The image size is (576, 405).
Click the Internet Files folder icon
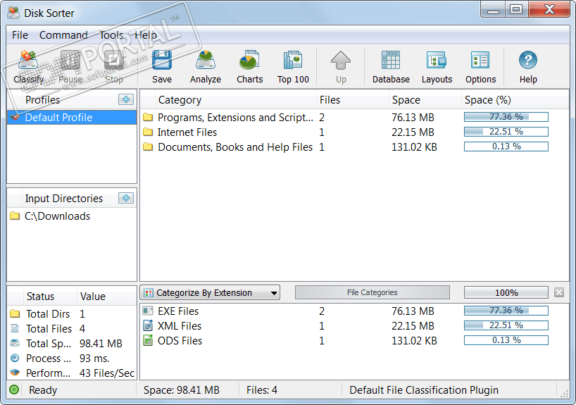point(148,132)
